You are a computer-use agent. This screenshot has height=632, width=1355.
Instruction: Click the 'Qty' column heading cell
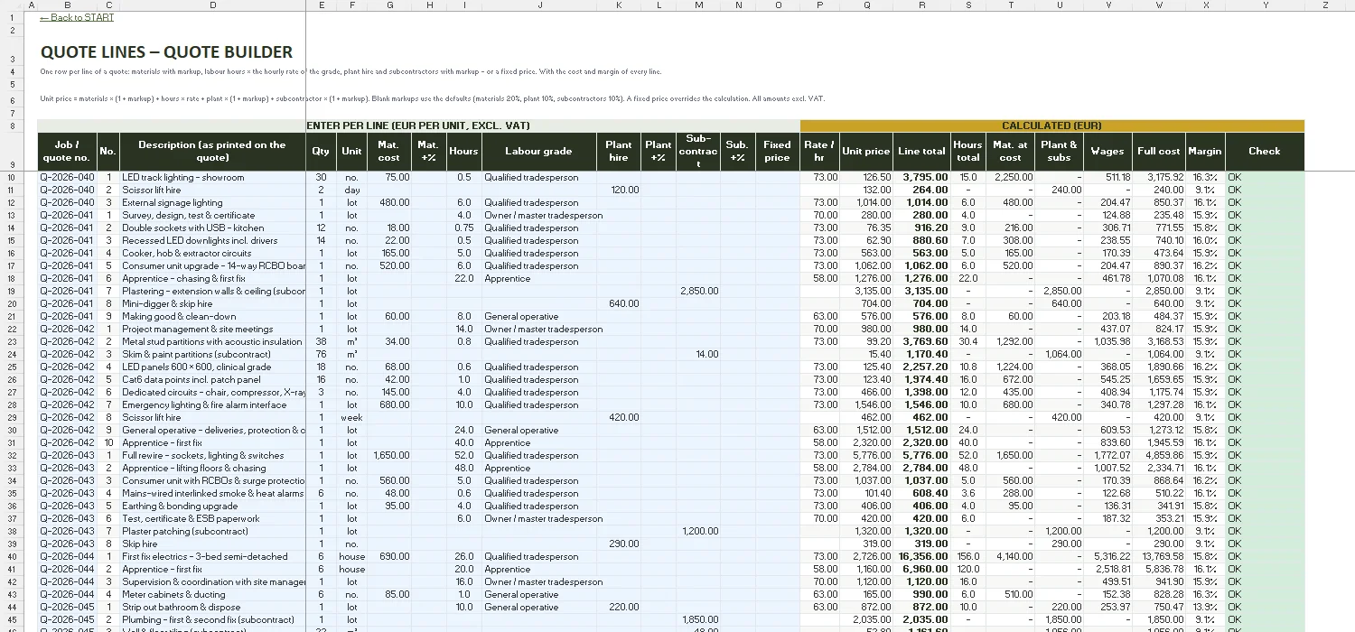pos(321,151)
